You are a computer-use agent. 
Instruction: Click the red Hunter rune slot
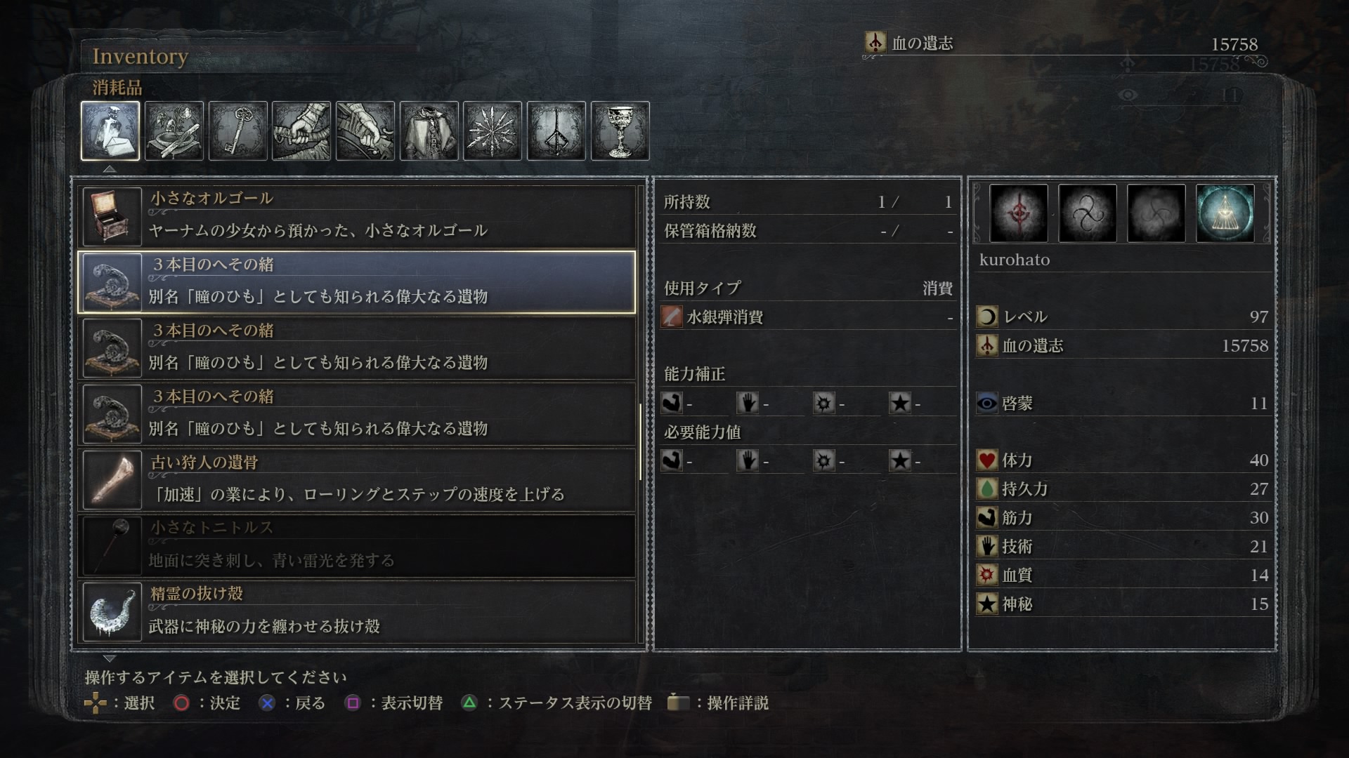pos(1018,213)
